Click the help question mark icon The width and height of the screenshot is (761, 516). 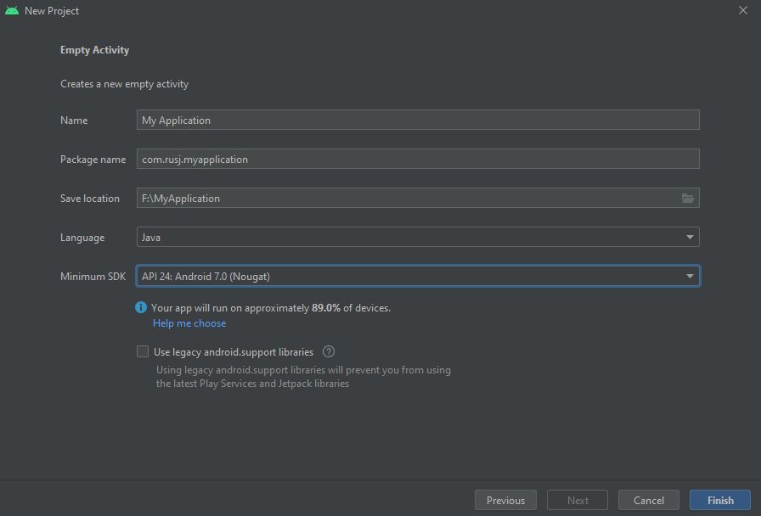point(329,351)
